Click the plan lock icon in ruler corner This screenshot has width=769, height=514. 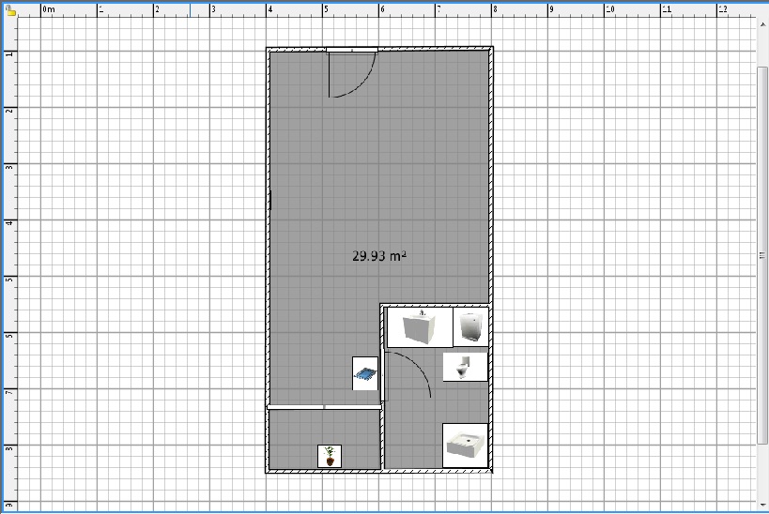tap(10, 10)
